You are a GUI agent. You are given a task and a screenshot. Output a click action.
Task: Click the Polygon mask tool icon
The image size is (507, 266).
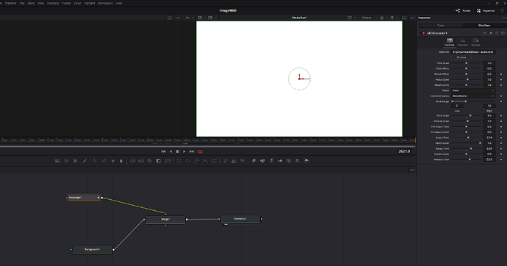(196, 161)
